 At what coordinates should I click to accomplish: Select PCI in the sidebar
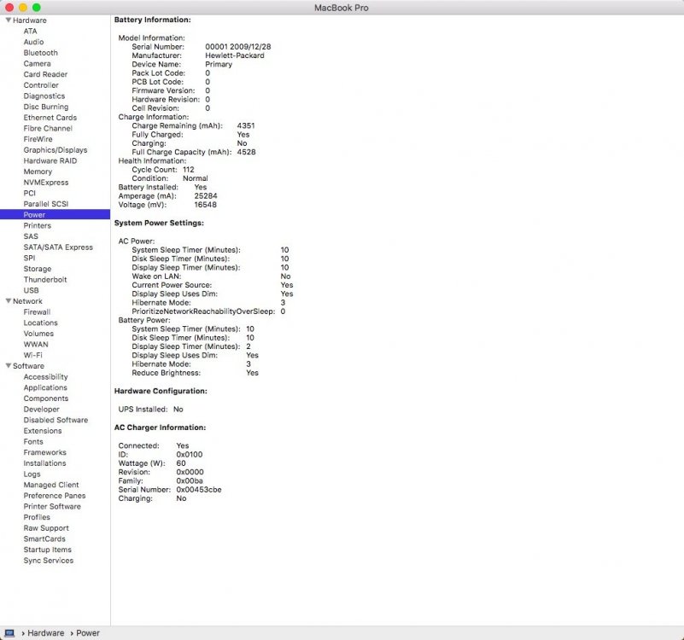click(x=30, y=193)
